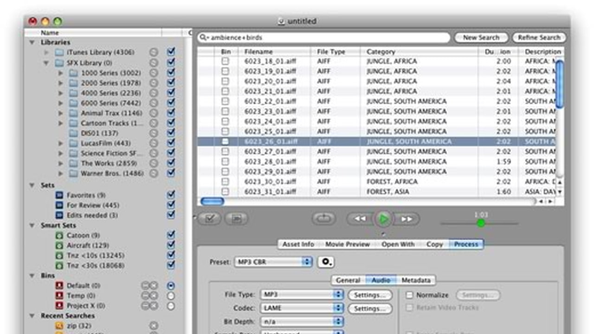
Task: Click the Refine Search button
Action: click(539, 38)
